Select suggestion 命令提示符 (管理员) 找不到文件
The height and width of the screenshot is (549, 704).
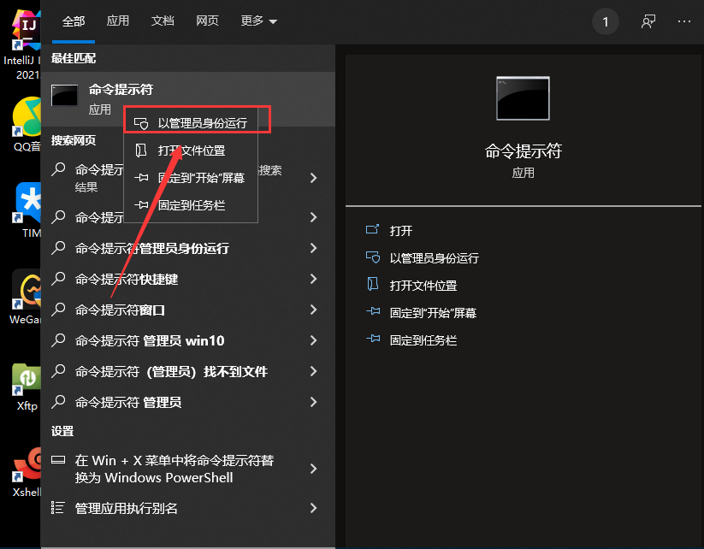(172, 372)
